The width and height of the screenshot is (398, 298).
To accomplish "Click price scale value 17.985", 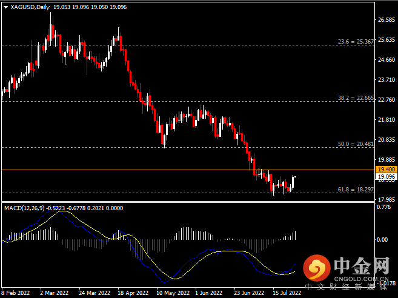I will point(386,200).
